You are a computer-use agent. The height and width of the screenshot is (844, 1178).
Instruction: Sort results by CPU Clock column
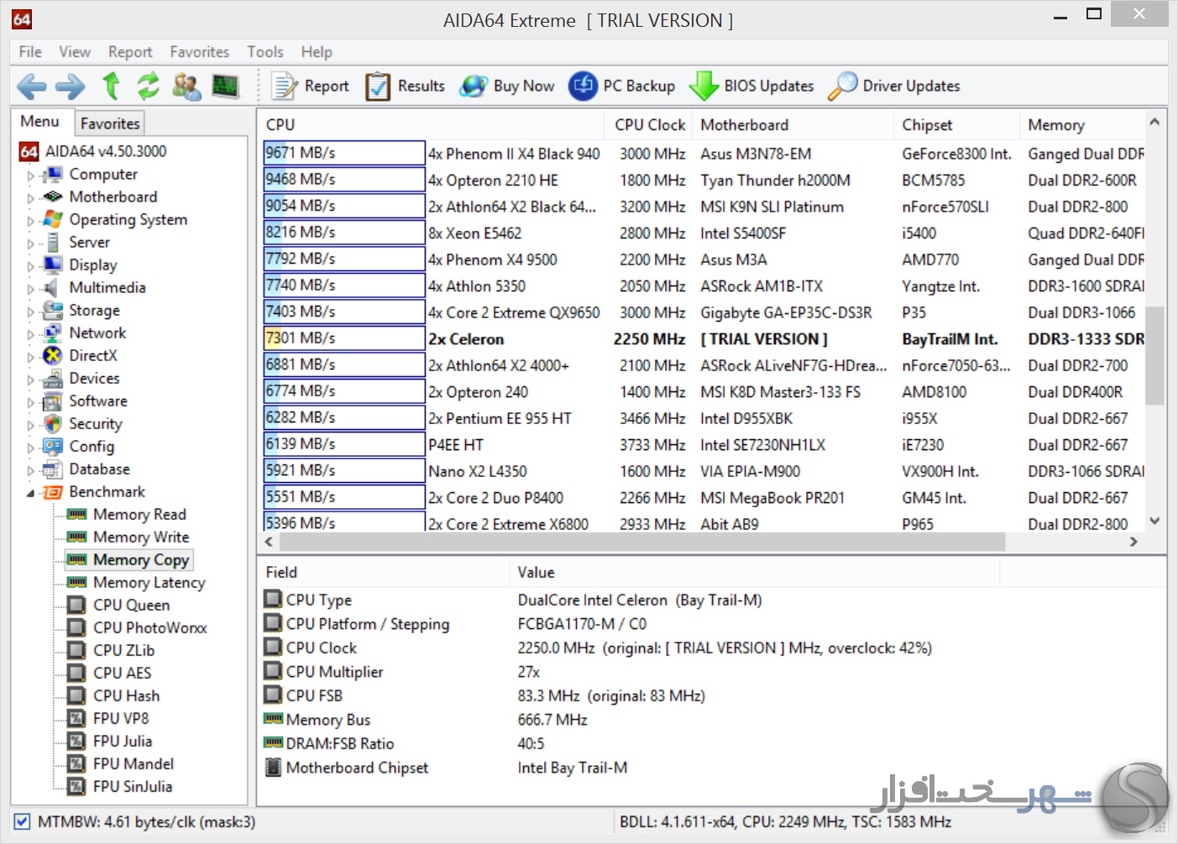pos(649,124)
